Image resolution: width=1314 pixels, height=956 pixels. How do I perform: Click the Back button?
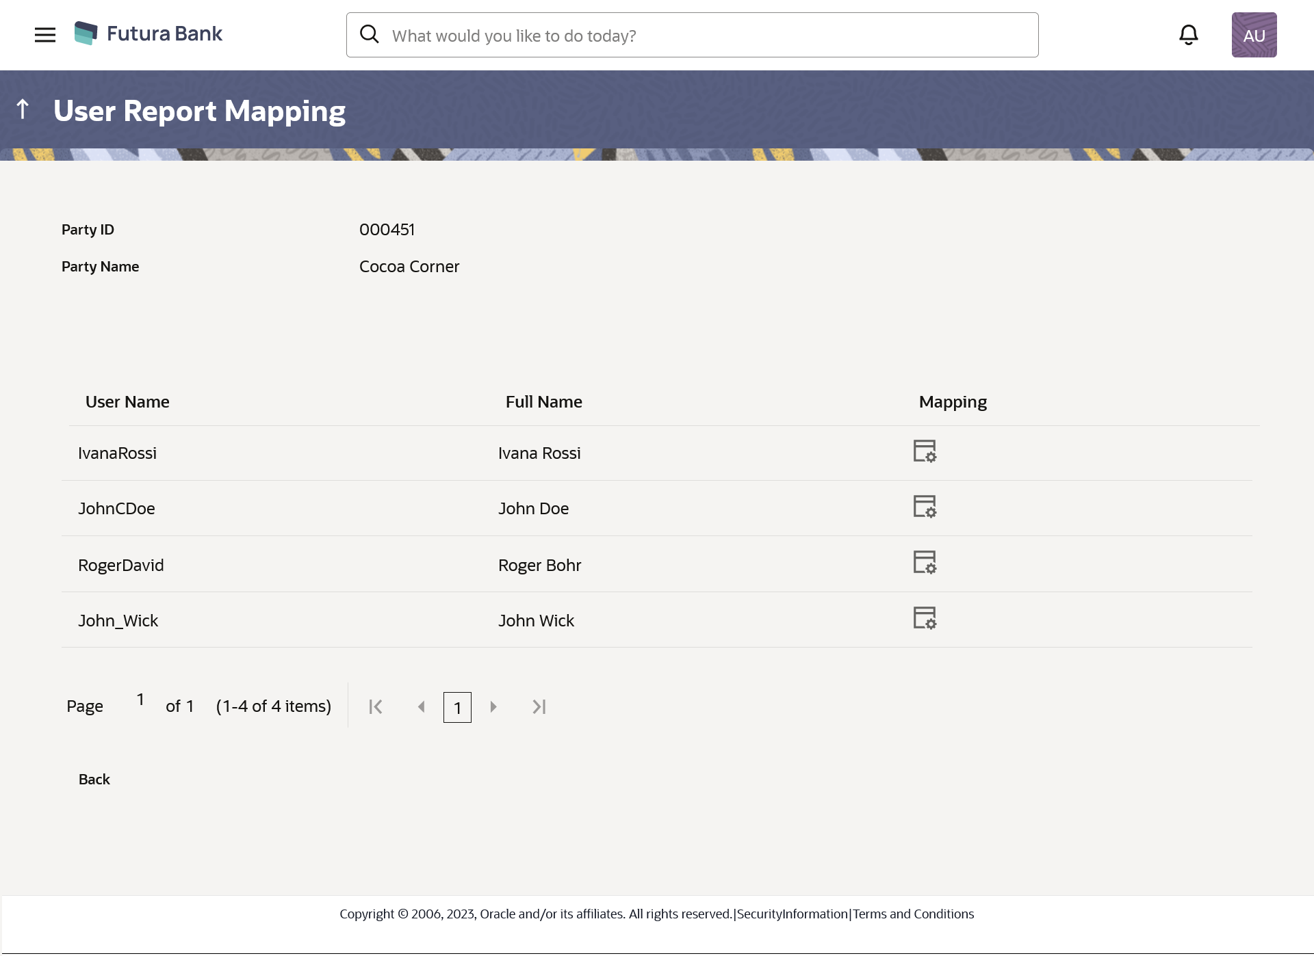(x=94, y=780)
